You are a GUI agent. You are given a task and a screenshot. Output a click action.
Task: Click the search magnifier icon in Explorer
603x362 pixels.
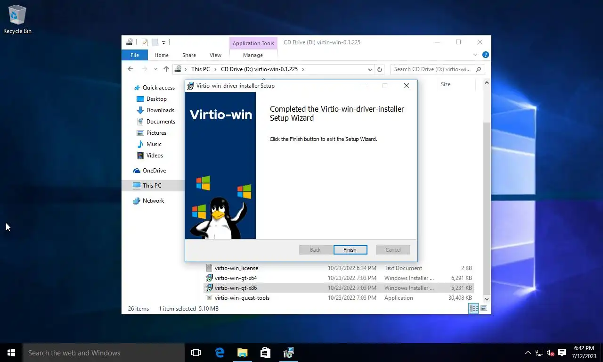(479, 69)
